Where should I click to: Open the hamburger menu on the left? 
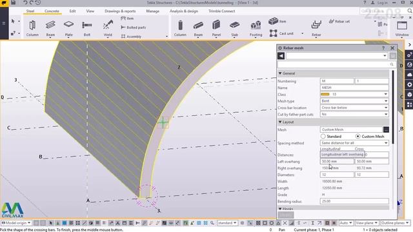4,23
